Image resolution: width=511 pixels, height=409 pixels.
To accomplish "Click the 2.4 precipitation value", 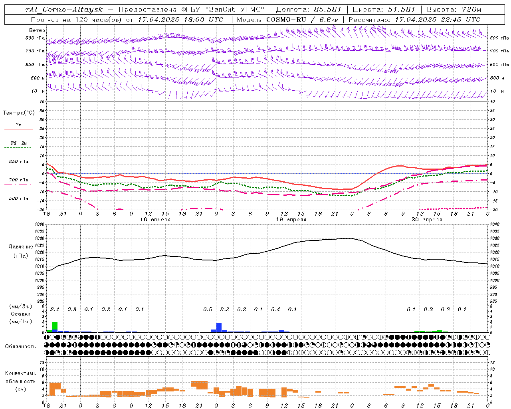I will (x=55, y=309).
